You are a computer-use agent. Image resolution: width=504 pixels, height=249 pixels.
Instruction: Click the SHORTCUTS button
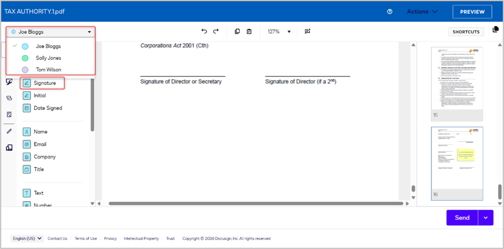(466, 32)
